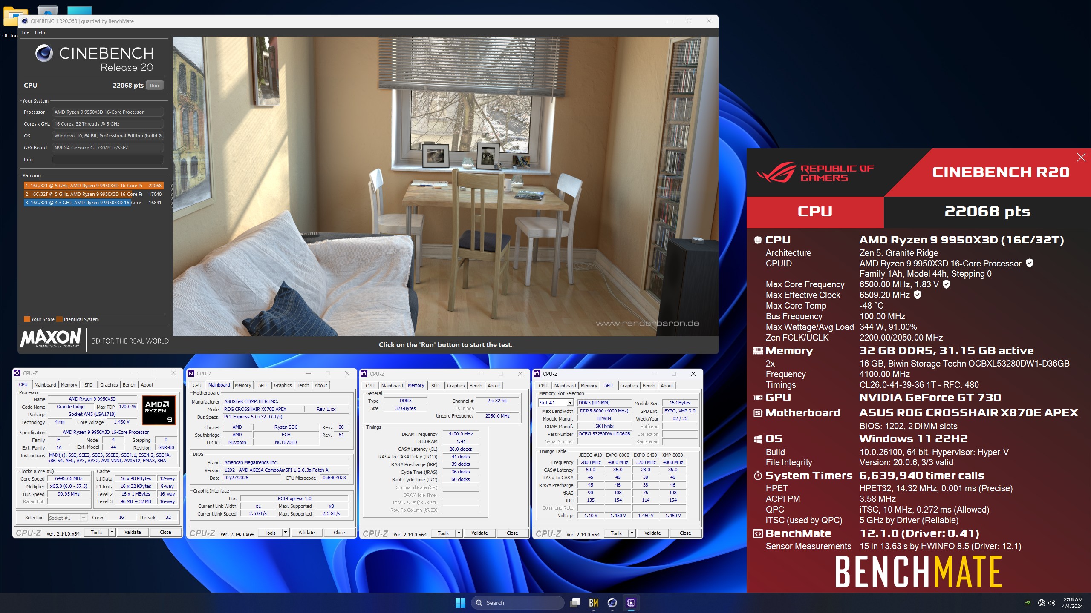Open the Help menu in Cinebench
This screenshot has width=1091, height=613.
pyautogui.click(x=40, y=32)
